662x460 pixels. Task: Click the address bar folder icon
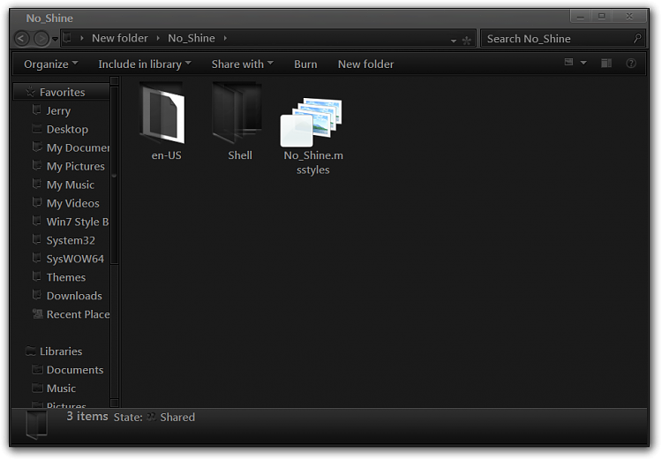tap(67, 38)
